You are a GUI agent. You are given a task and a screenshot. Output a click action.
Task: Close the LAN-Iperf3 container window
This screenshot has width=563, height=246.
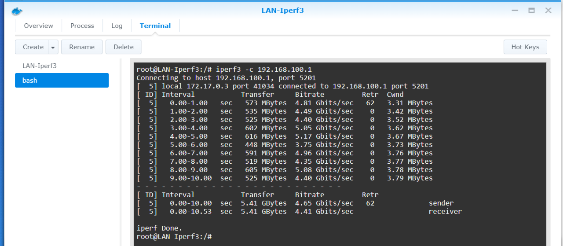548,11
